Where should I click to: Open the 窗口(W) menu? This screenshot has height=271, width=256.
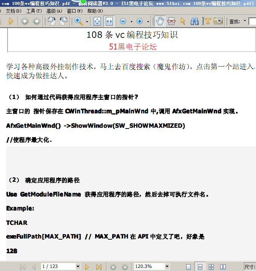75,11
